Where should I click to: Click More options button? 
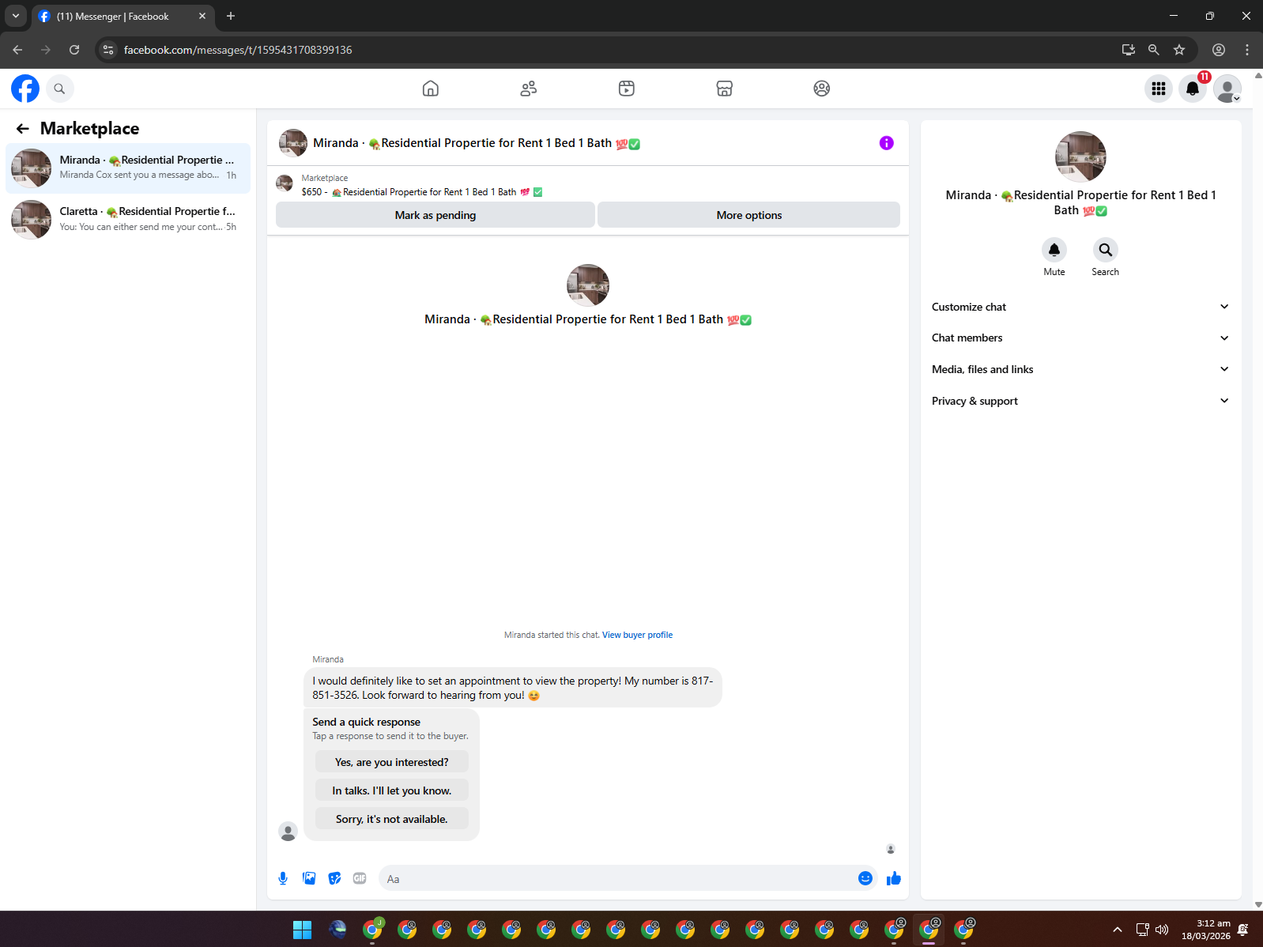pos(749,215)
